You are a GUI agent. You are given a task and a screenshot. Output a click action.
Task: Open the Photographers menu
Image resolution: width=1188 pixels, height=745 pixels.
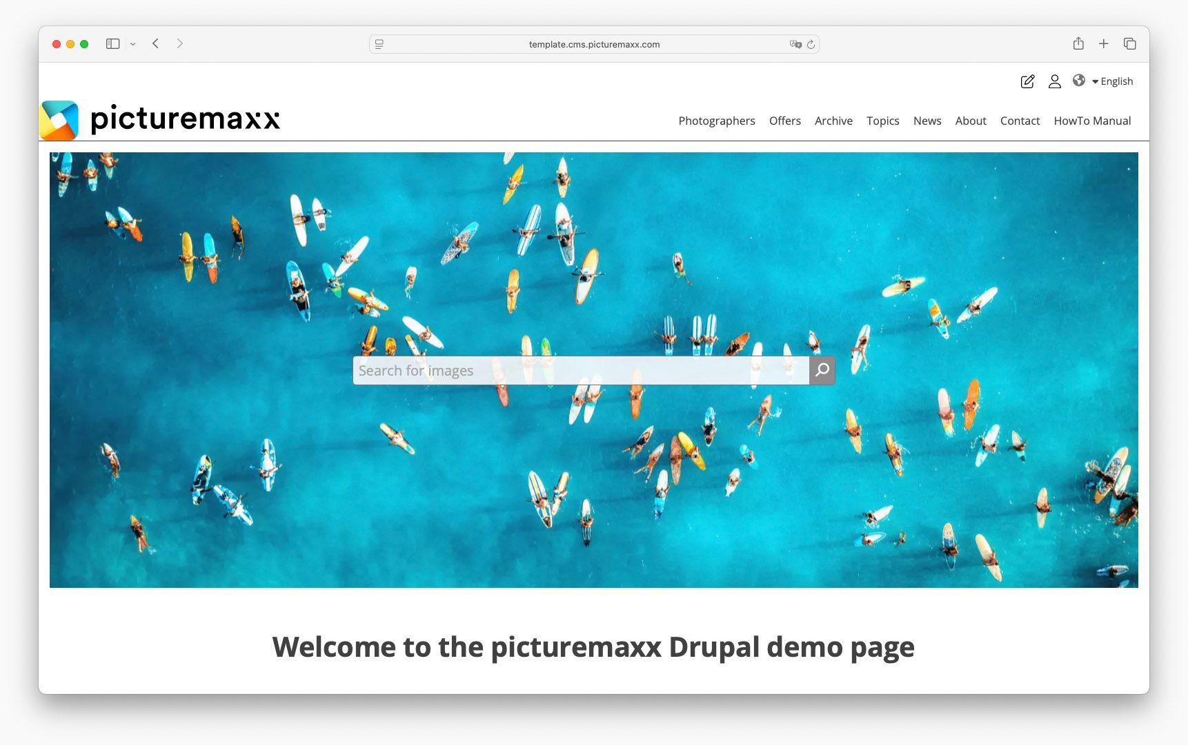[x=716, y=121]
